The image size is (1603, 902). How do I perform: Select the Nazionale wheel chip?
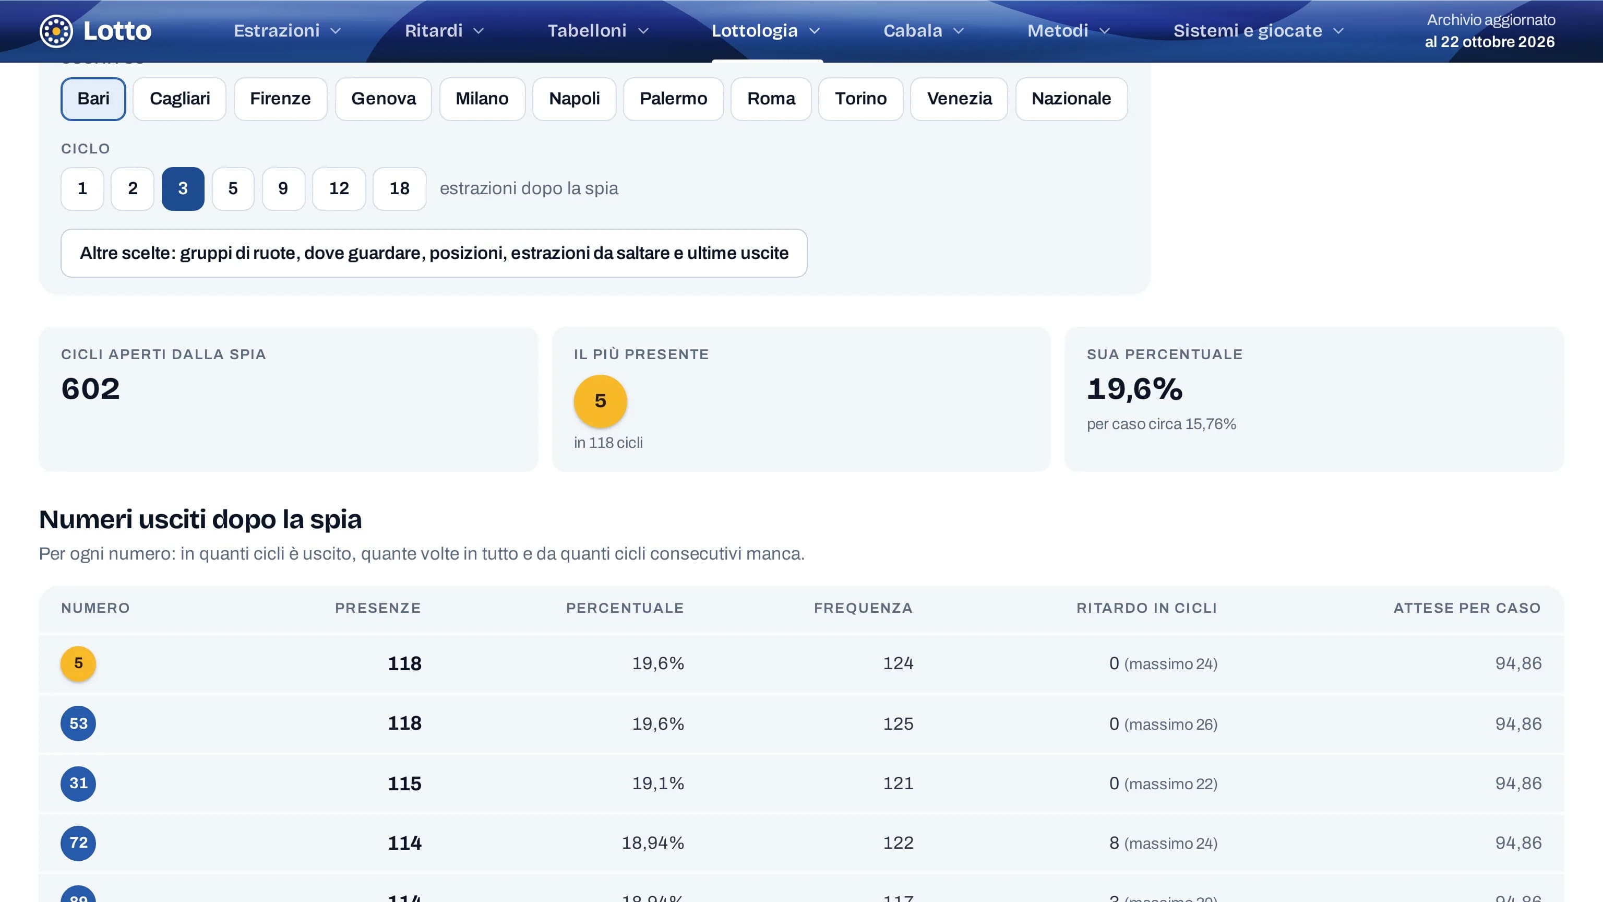[1071, 99]
